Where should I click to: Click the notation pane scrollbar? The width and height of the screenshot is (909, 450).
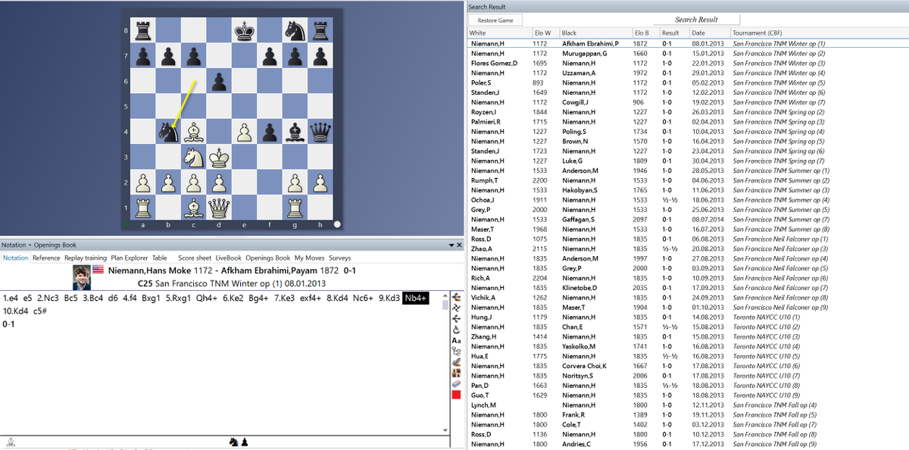tap(446, 362)
